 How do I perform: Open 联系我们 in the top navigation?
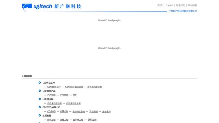(181, 5)
